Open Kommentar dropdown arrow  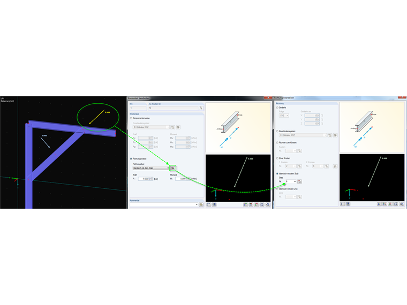tap(197, 204)
